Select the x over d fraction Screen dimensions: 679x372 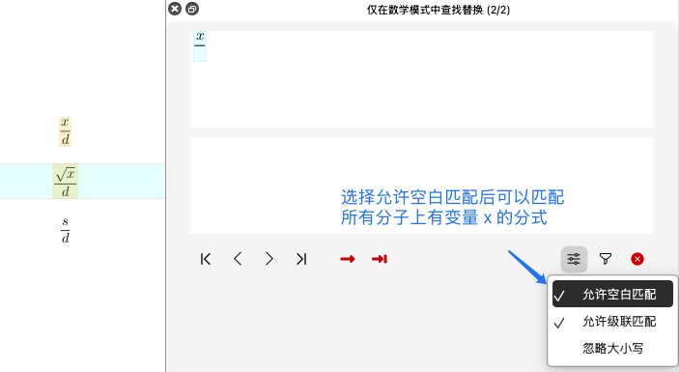pos(65,131)
